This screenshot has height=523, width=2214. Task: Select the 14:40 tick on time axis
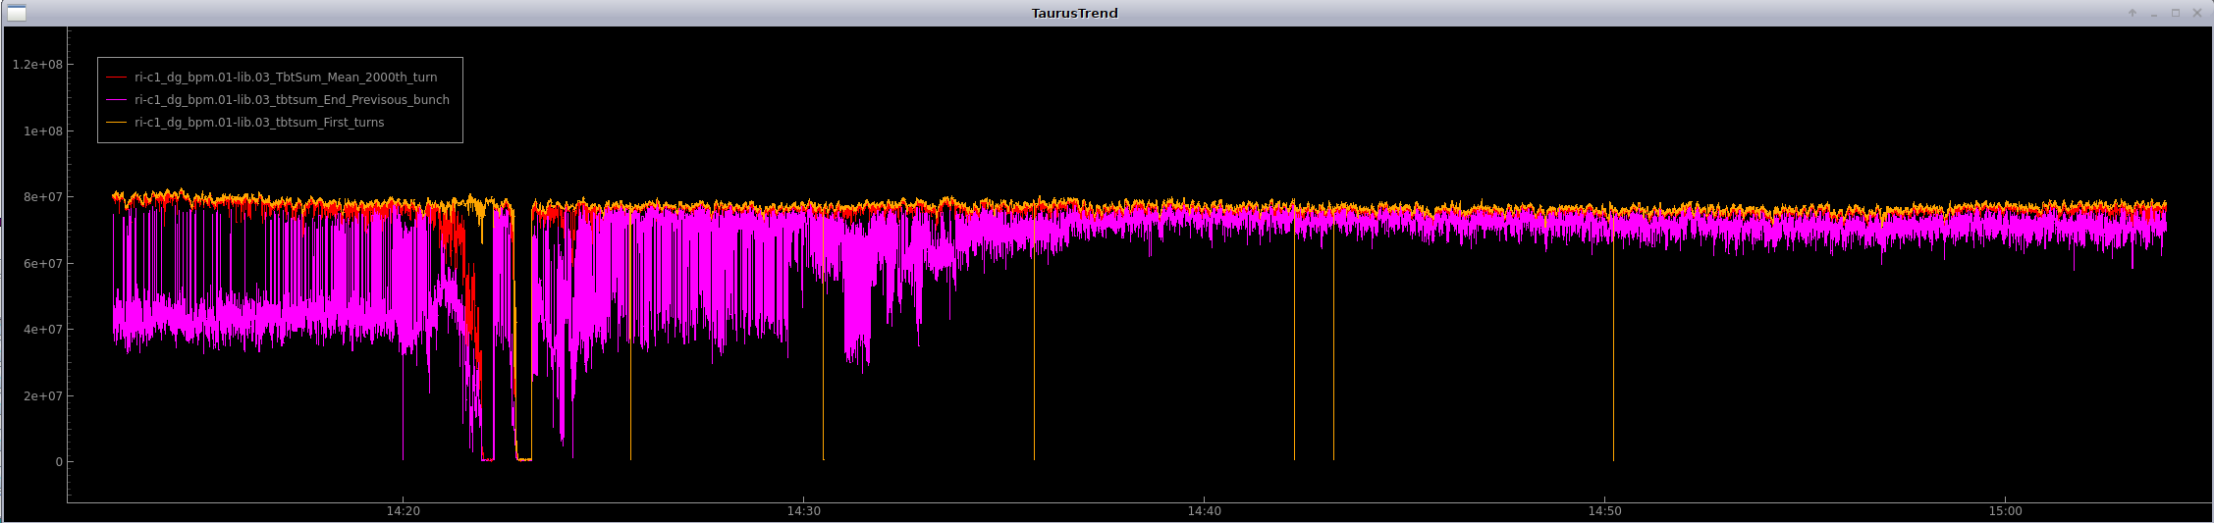coord(1204,511)
